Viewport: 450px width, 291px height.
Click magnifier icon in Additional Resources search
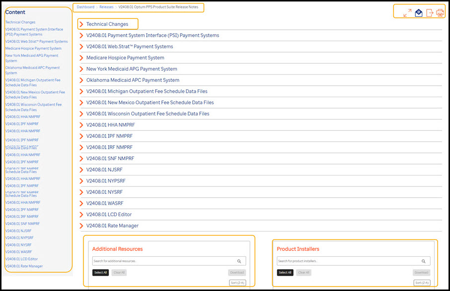pos(239,261)
